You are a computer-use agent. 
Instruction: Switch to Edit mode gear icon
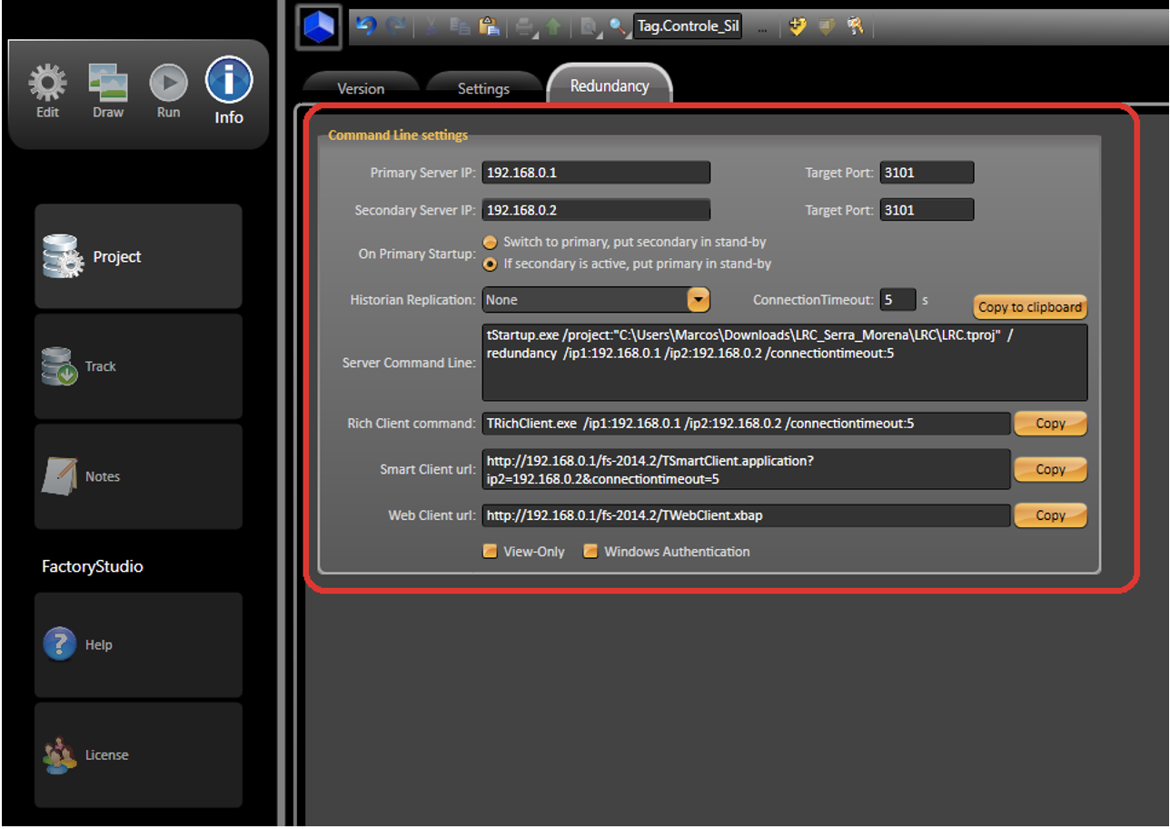[x=48, y=92]
